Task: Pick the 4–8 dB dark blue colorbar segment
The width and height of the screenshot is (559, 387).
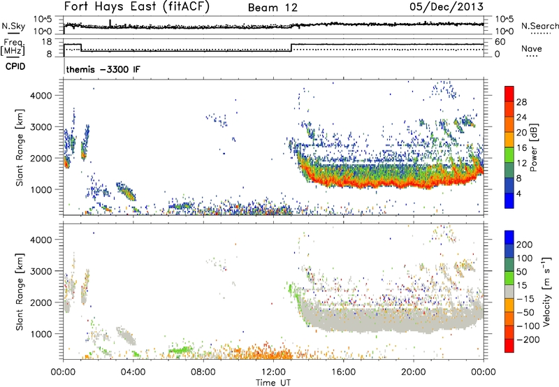Action: 509,185
